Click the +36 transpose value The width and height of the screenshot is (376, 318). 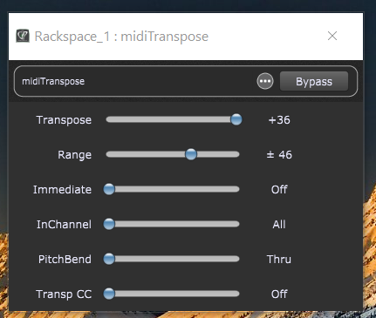coord(279,120)
